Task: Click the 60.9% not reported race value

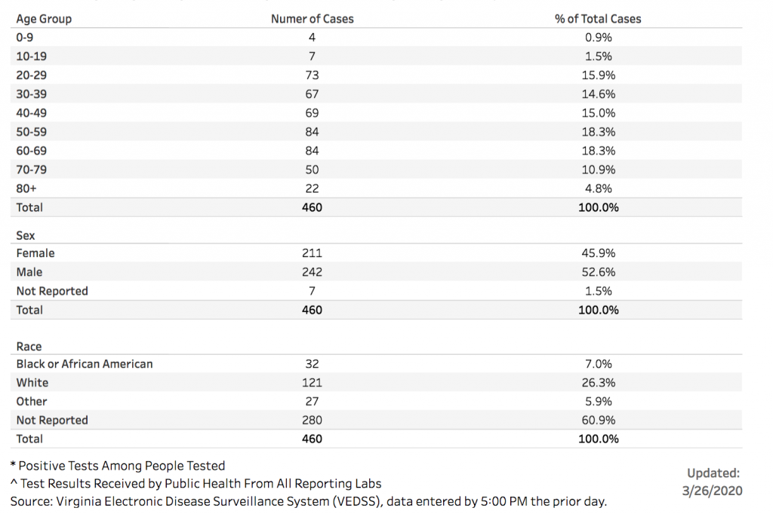Action: [x=598, y=421]
